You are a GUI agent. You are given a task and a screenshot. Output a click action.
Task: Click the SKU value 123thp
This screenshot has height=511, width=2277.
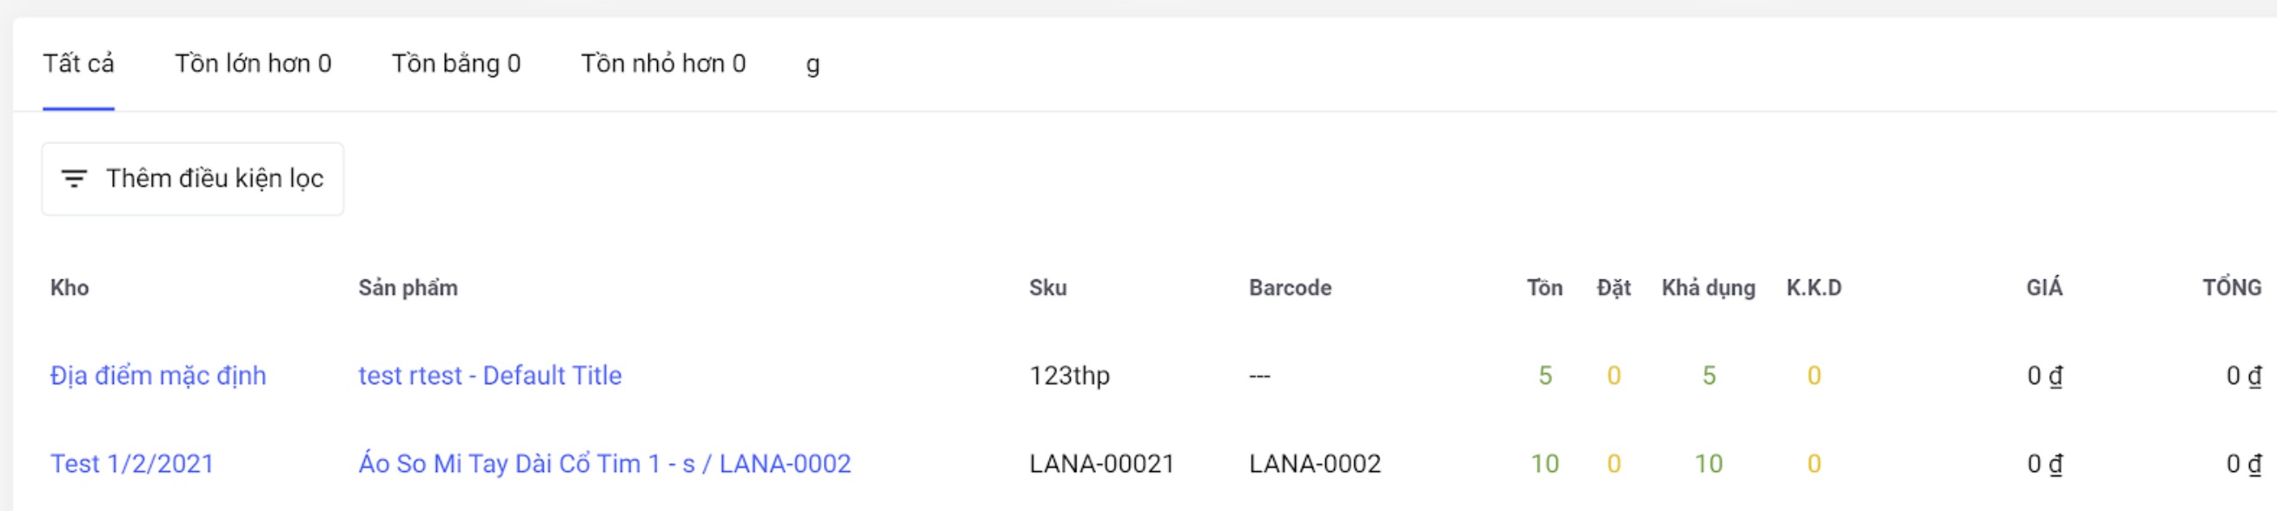(1069, 376)
